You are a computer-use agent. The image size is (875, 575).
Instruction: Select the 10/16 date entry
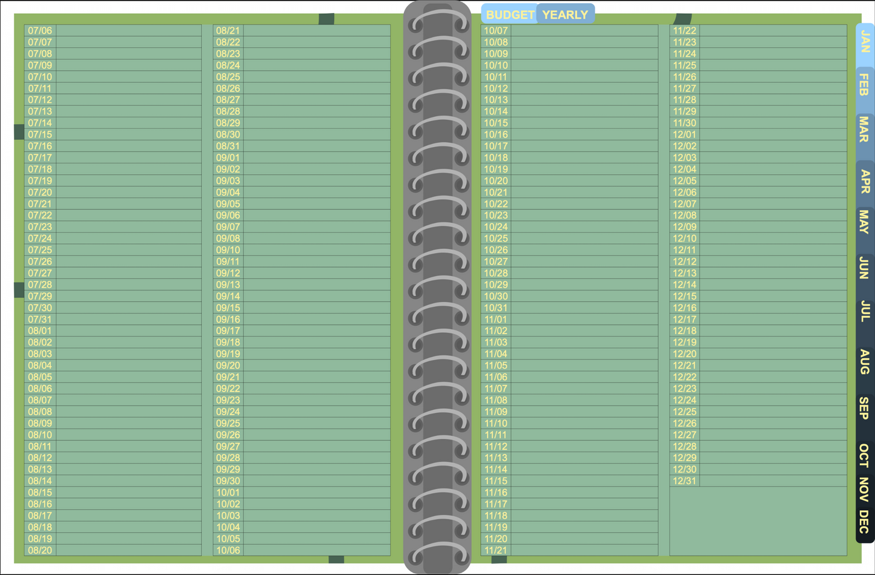pos(496,134)
